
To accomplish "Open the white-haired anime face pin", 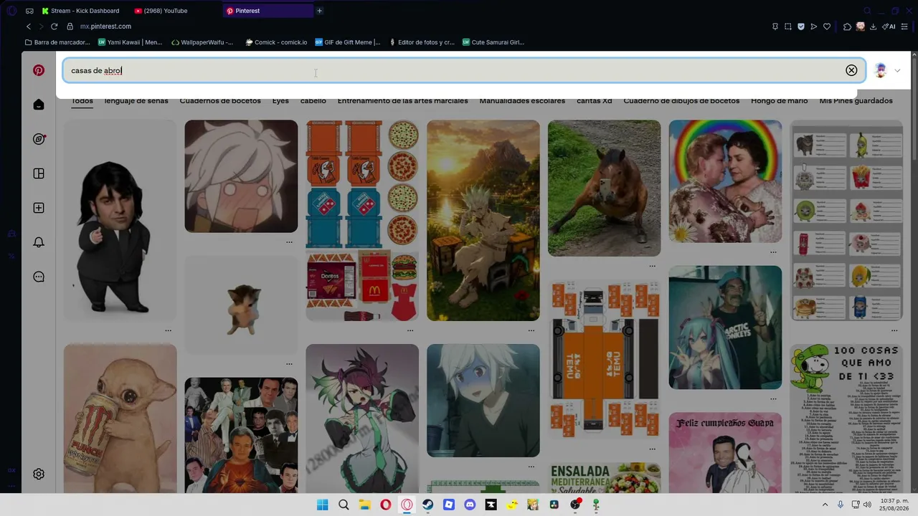I will [241, 176].
